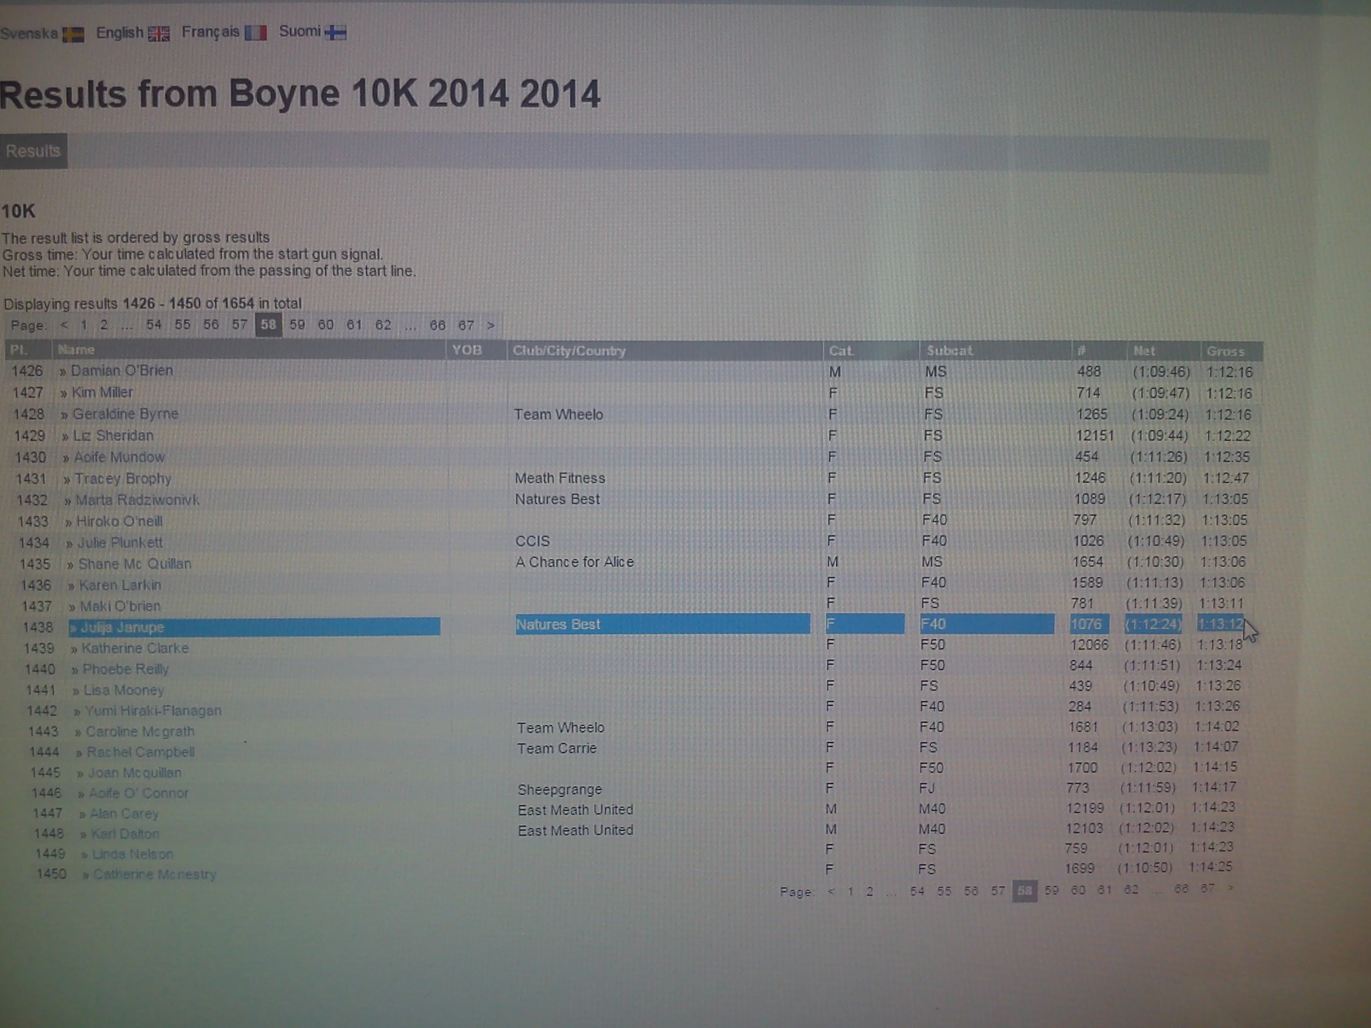
Task: Jump to page 67 in top pagination
Action: (x=465, y=326)
